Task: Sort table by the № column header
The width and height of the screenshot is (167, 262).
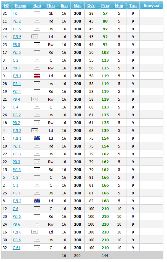Action: click(6, 5)
